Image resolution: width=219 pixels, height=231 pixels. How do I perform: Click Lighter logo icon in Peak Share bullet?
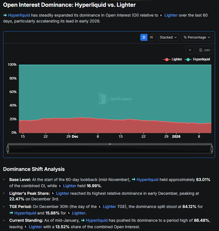click(x=53, y=193)
